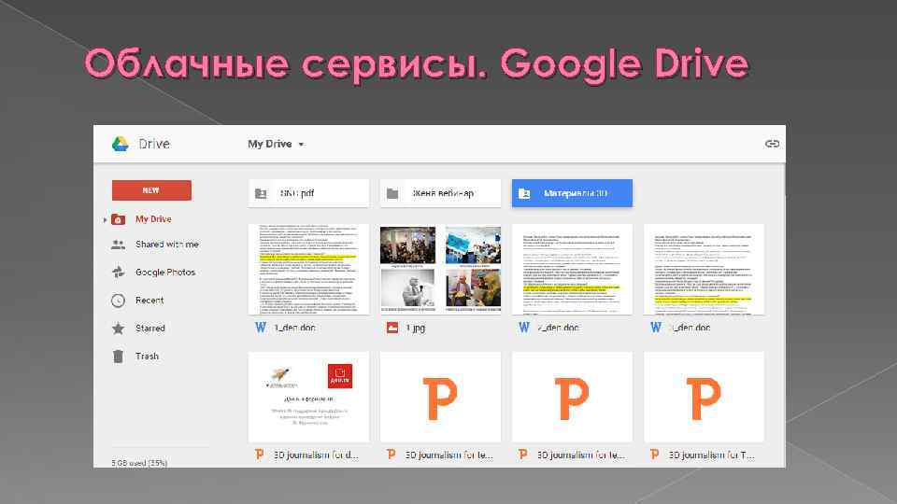Click the red NEW button
Viewport: 897px width, 504px height.
151,190
